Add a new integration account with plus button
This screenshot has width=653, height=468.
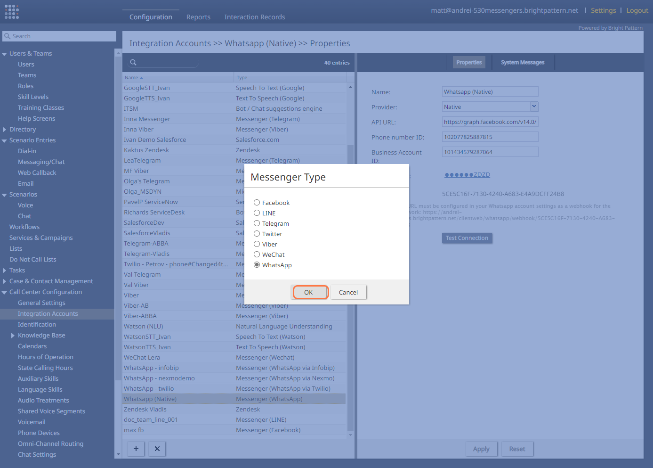click(136, 449)
